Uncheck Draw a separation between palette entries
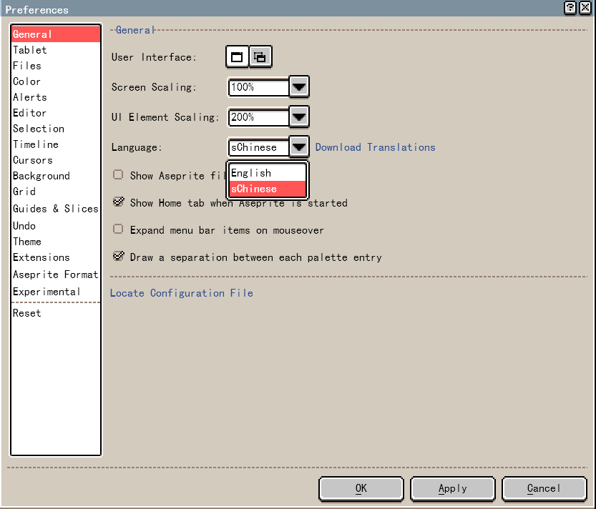This screenshot has width=596, height=509. coord(118,257)
